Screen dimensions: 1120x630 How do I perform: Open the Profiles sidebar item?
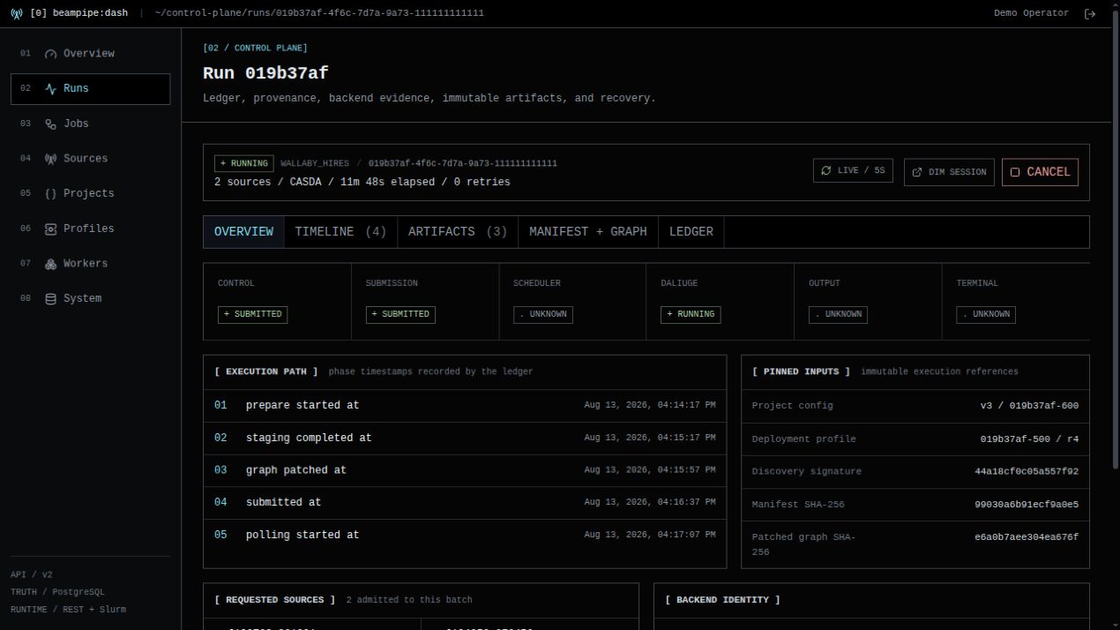[90, 229]
